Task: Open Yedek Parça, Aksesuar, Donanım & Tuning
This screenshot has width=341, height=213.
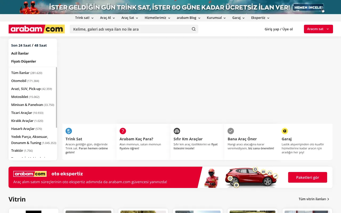Action: coord(34,140)
